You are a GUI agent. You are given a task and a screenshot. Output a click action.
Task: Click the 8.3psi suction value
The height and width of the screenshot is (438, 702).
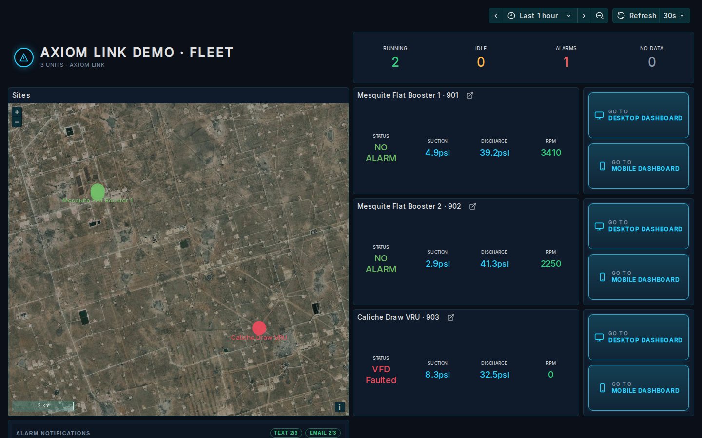point(437,375)
